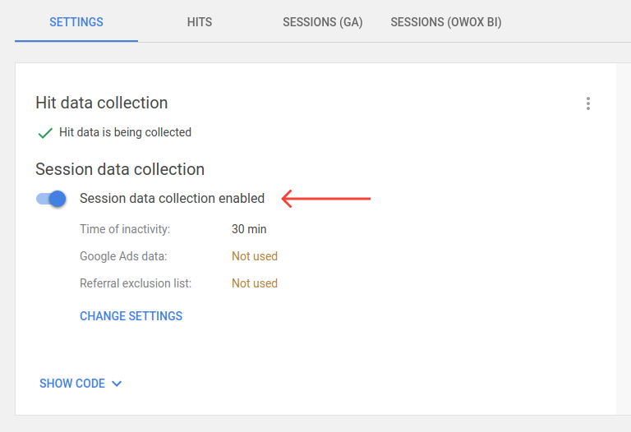Click the '30 min' inactivity value

click(x=249, y=229)
